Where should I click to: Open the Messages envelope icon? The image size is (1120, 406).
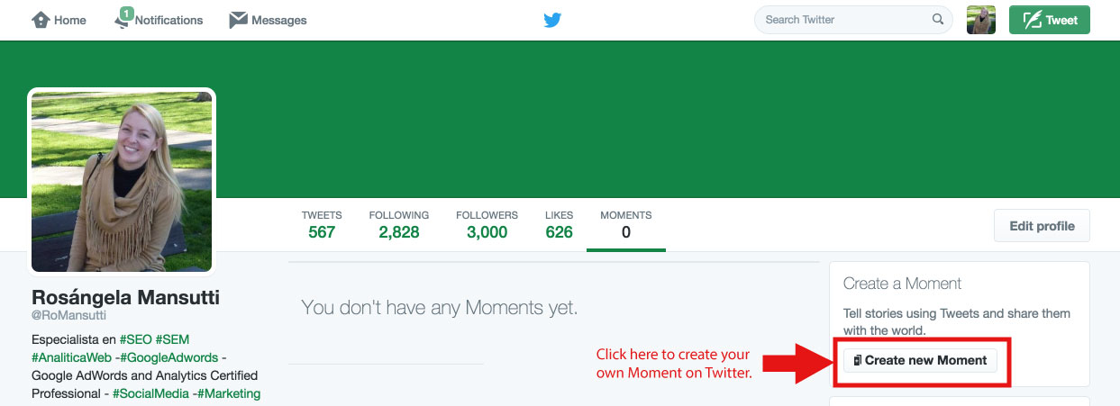[x=238, y=20]
